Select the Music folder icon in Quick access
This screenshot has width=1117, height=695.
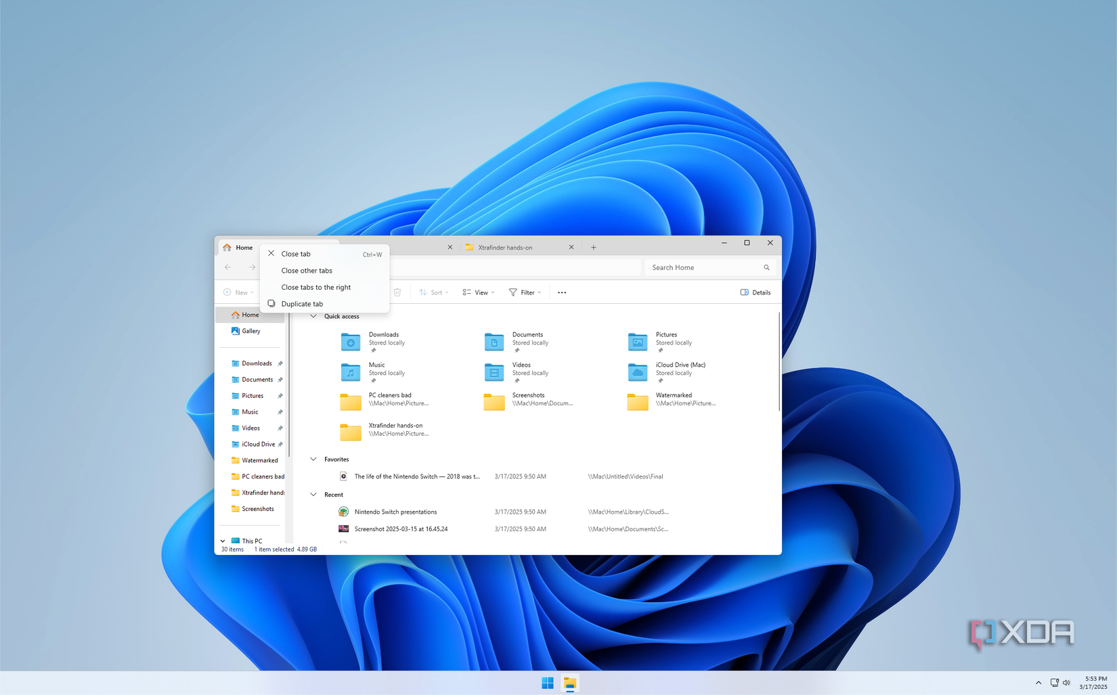pyautogui.click(x=351, y=372)
